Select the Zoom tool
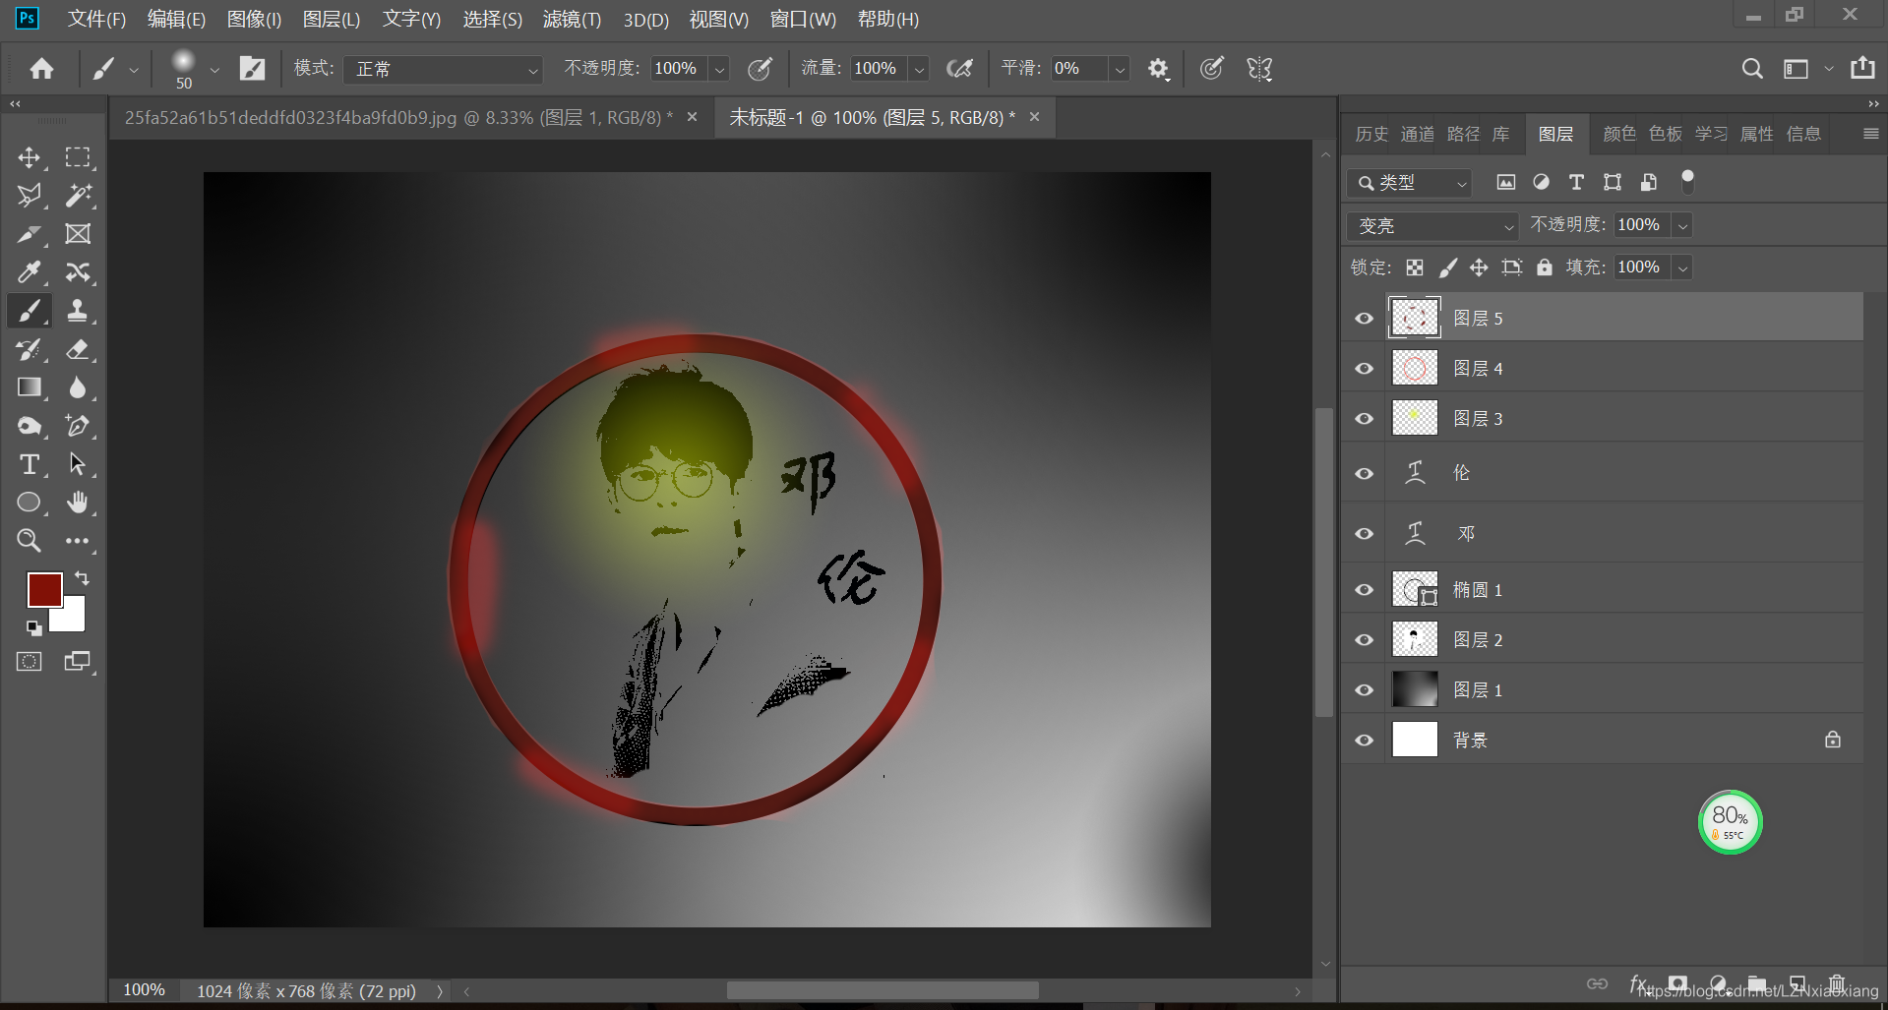1888x1010 pixels. 29,540
